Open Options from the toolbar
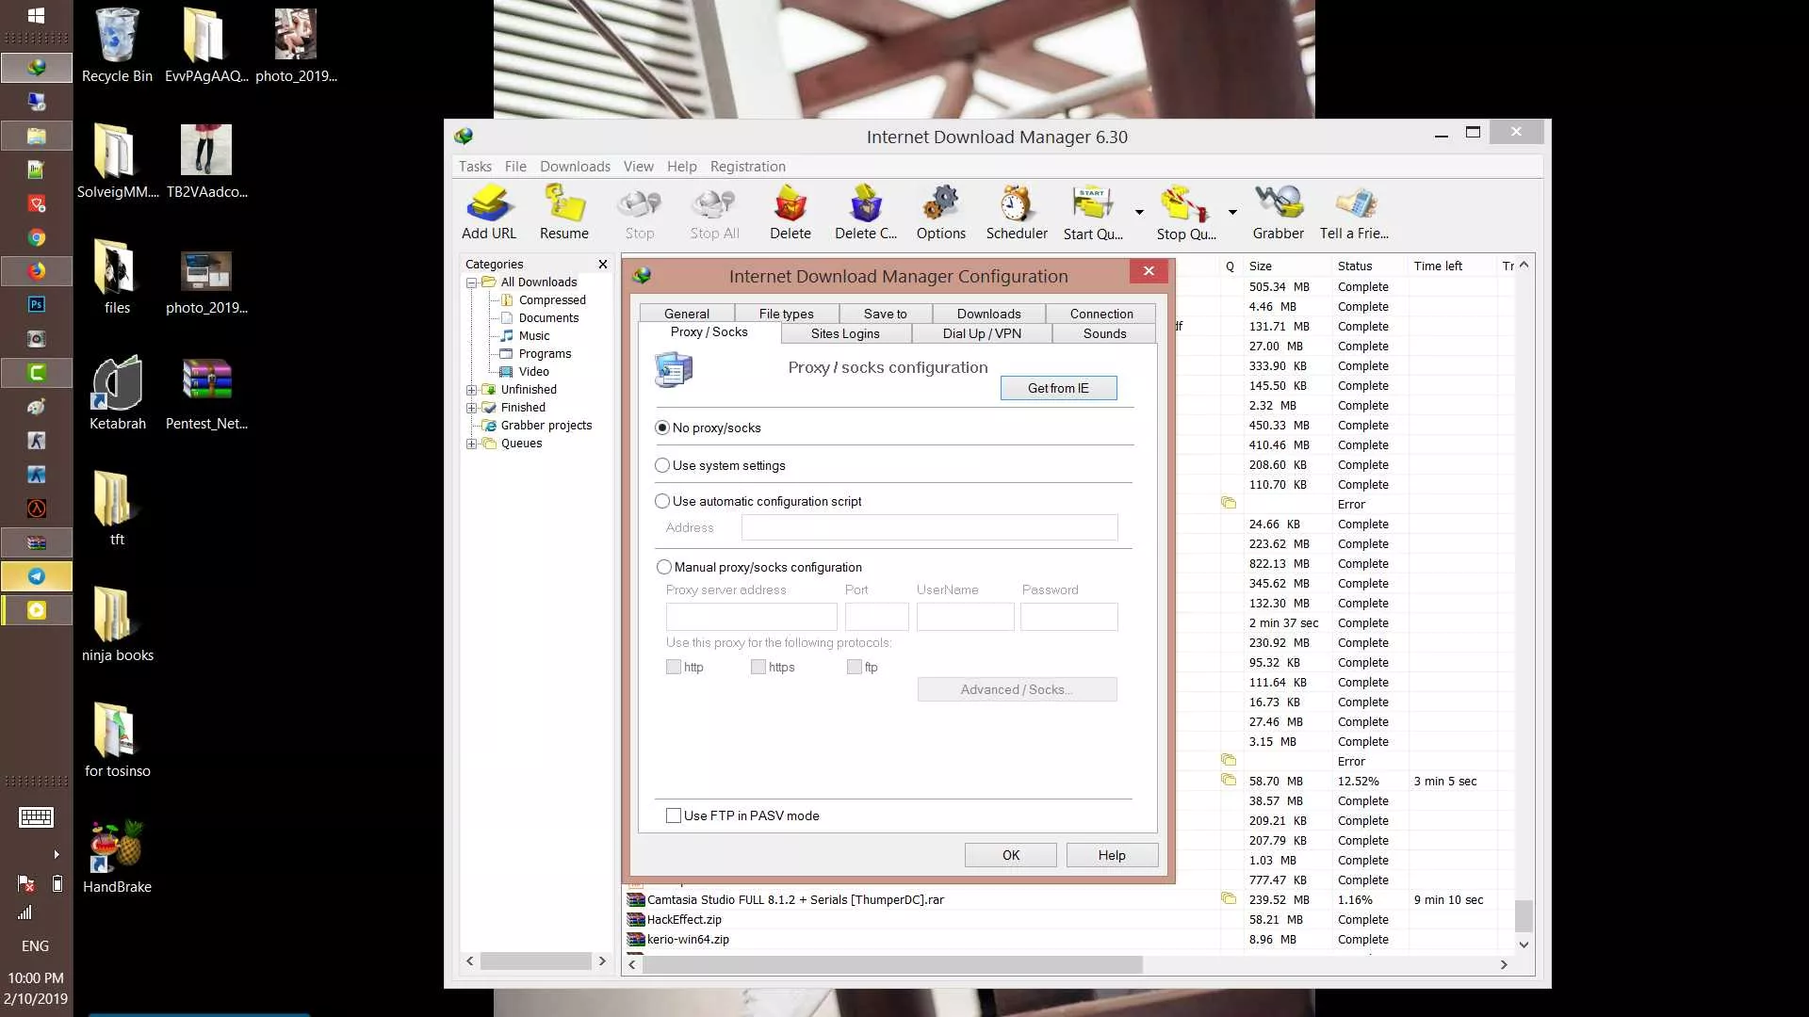The width and height of the screenshot is (1809, 1017). click(x=940, y=213)
